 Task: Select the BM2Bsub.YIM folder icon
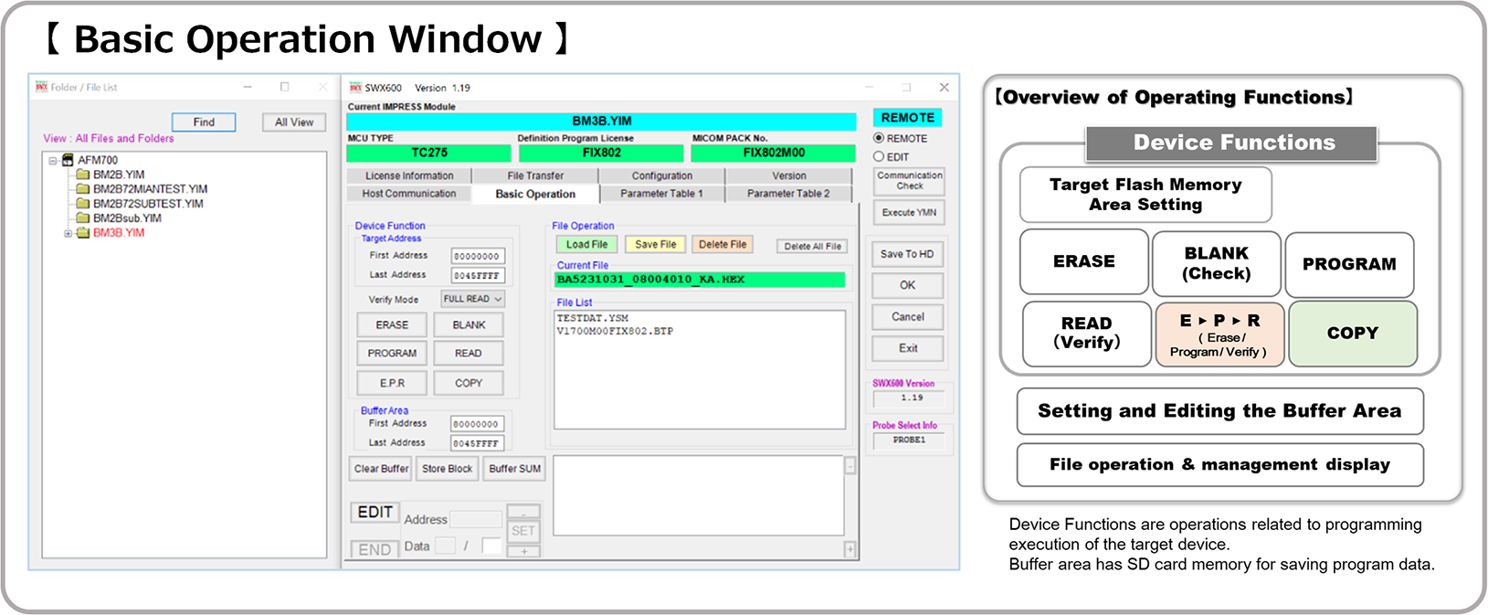(83, 218)
